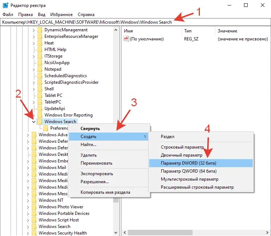
Task: Open the Вид menu
Action: click(x=42, y=15)
